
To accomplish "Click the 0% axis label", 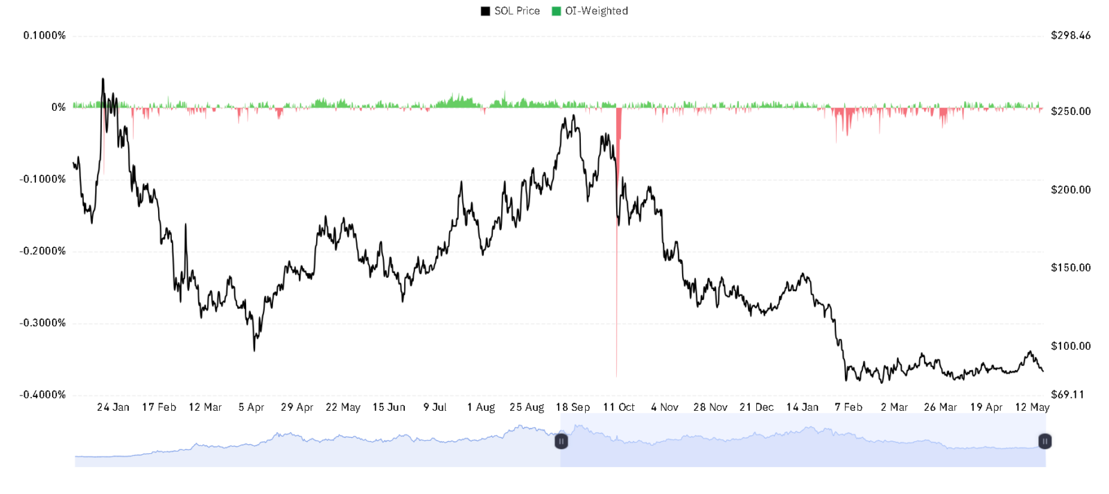I will (59, 107).
